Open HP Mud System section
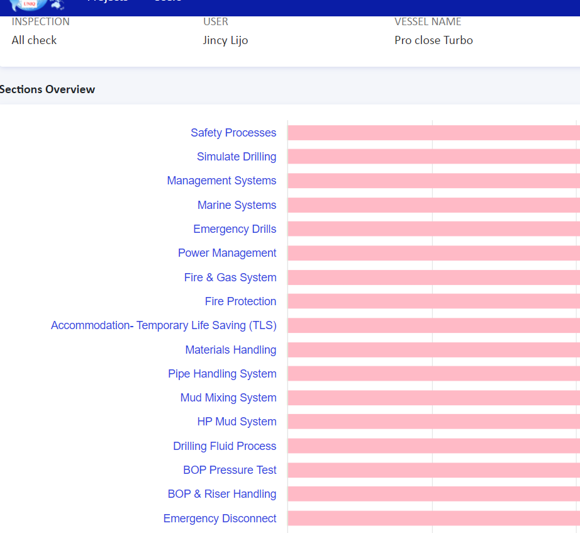This screenshot has height=533, width=580. 237,422
